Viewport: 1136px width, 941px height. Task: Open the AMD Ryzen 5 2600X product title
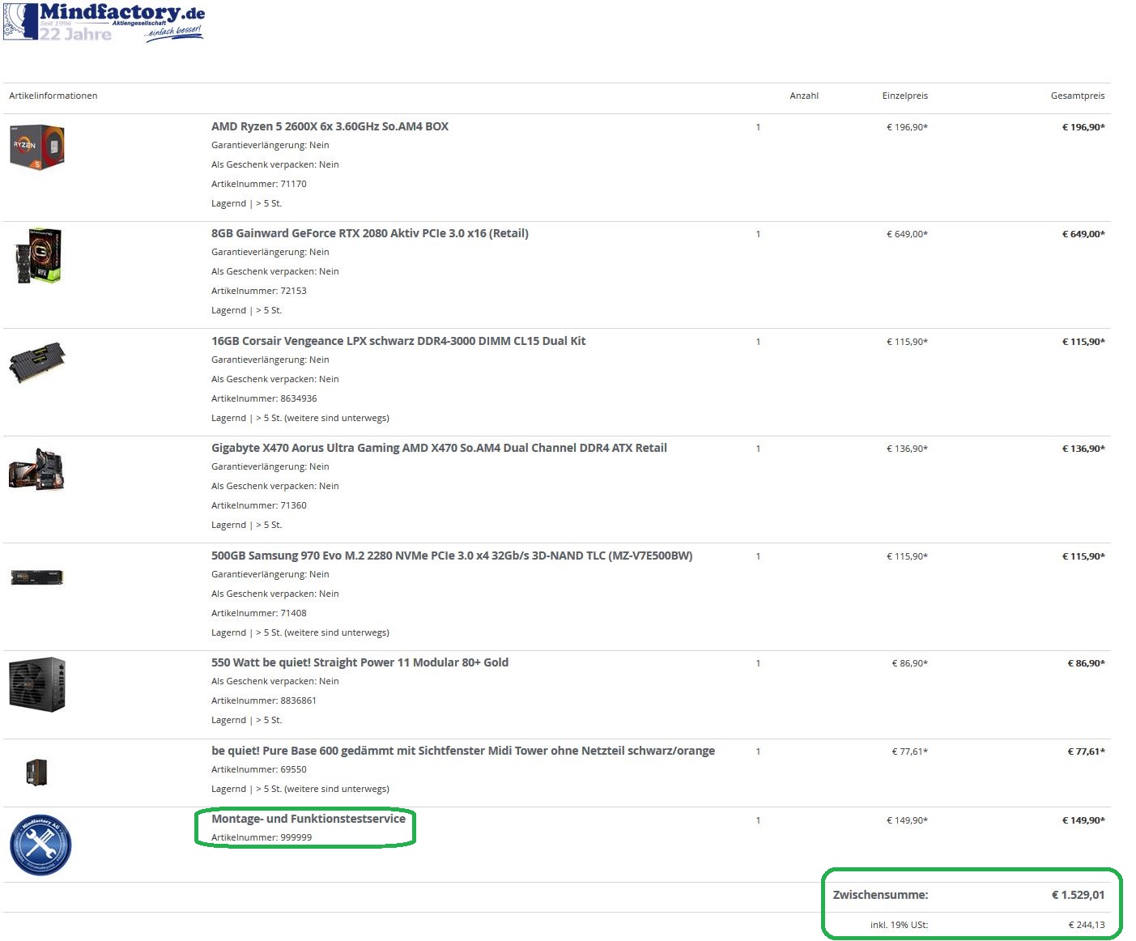(330, 126)
